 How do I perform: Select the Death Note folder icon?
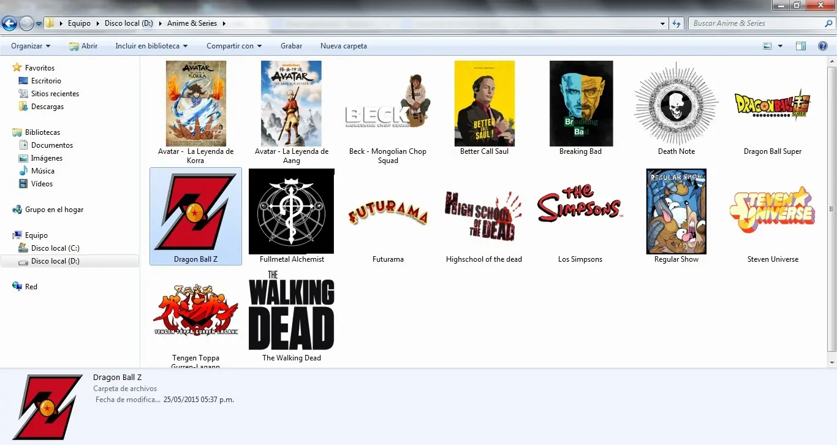point(676,104)
